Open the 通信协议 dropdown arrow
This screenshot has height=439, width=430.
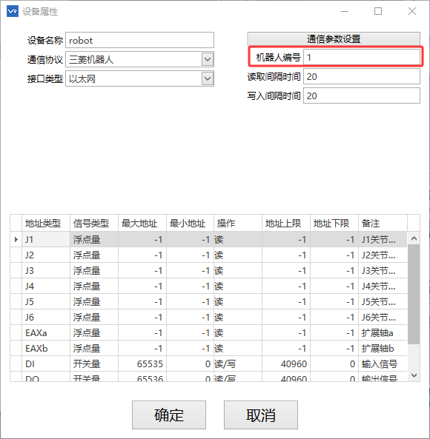[x=208, y=59]
